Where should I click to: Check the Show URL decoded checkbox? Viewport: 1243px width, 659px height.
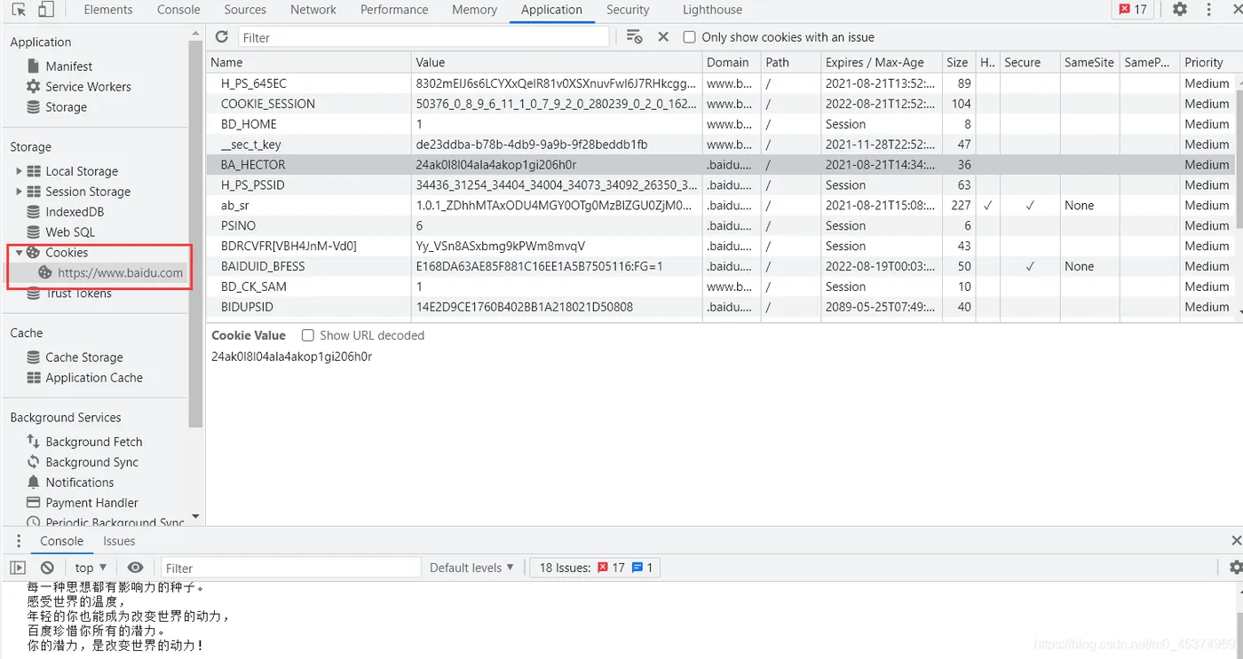(308, 335)
